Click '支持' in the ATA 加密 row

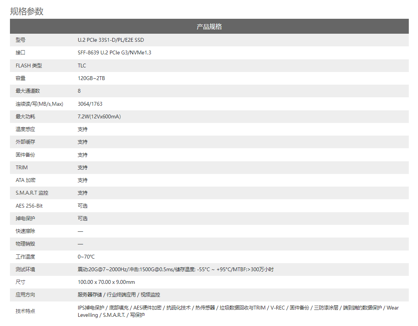click(x=83, y=180)
